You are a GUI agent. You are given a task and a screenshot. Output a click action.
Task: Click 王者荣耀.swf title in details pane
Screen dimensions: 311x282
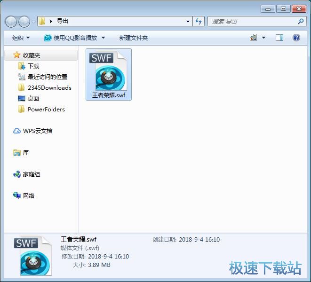click(79, 239)
